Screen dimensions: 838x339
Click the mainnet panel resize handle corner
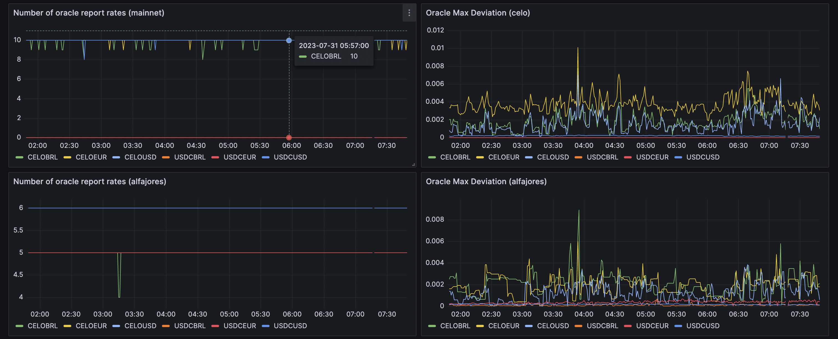[413, 165]
